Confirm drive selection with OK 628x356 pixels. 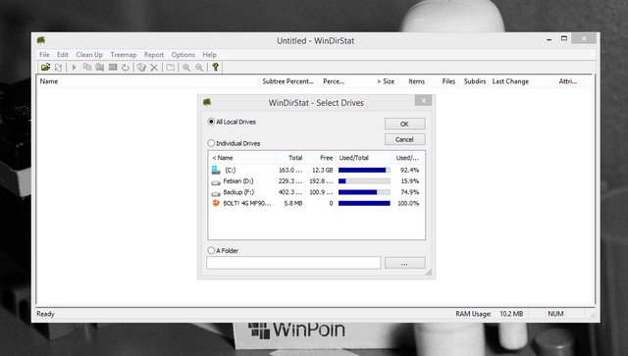pyautogui.click(x=404, y=124)
